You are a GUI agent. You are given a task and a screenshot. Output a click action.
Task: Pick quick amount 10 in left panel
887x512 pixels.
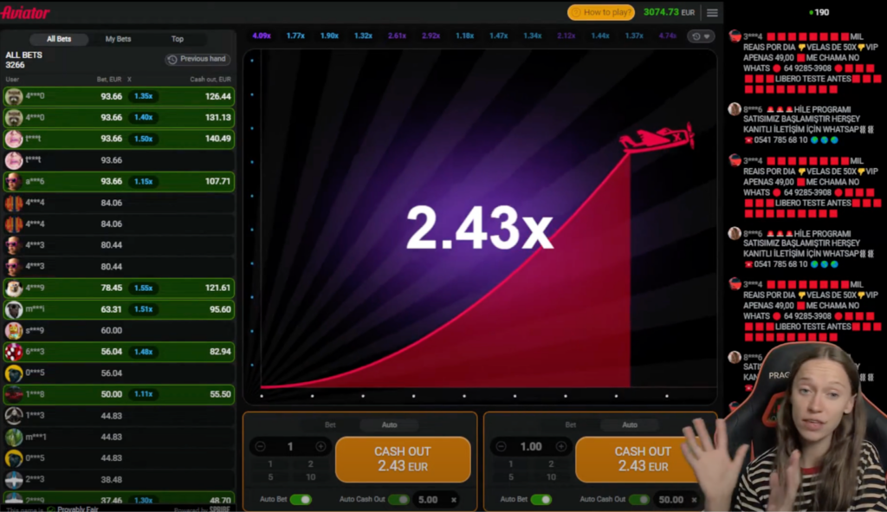pos(311,477)
